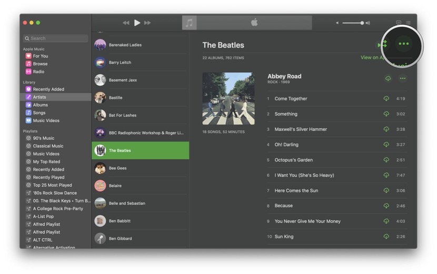Image resolution: width=437 pixels, height=274 pixels.
Task: Download I Want You (She's So Heavy)
Action: tap(386, 175)
